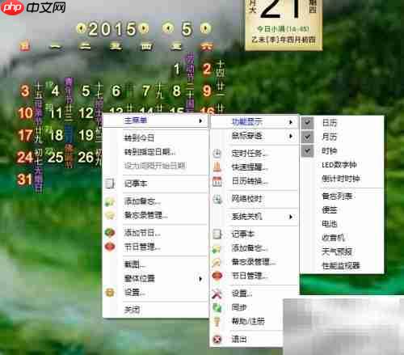The image size is (404, 355).
Task: Click the daily calendar widget showing 21
Action: tap(284, 25)
